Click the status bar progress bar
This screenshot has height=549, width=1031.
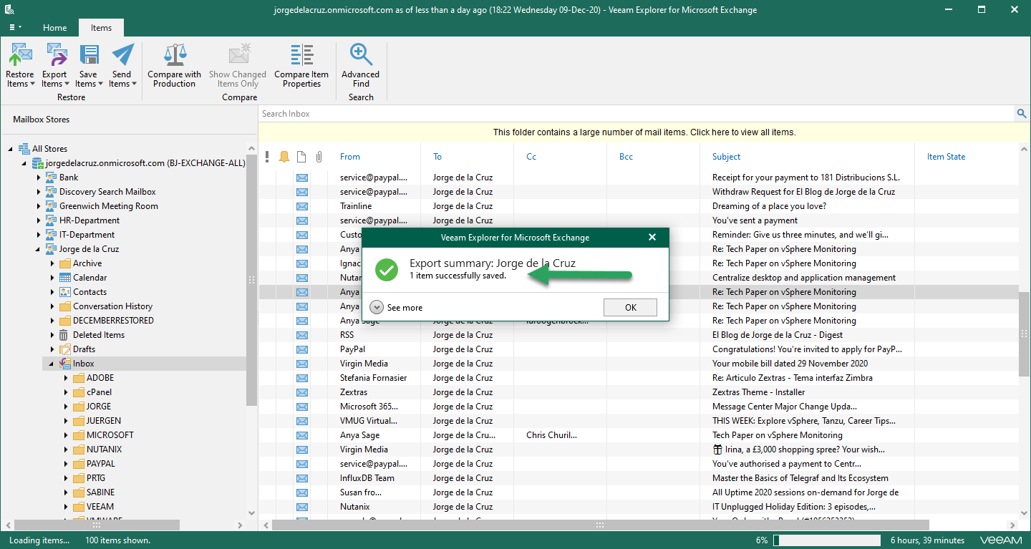(827, 540)
